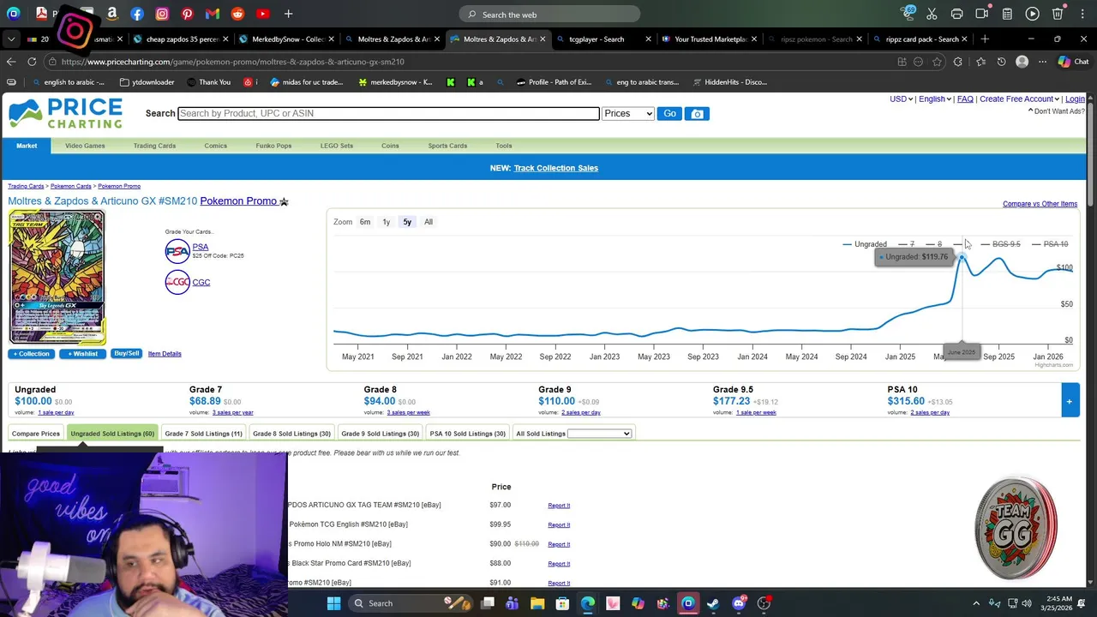Click the Moltres & Zapdos card thumbnail
The height and width of the screenshot is (617, 1097).
(x=57, y=278)
